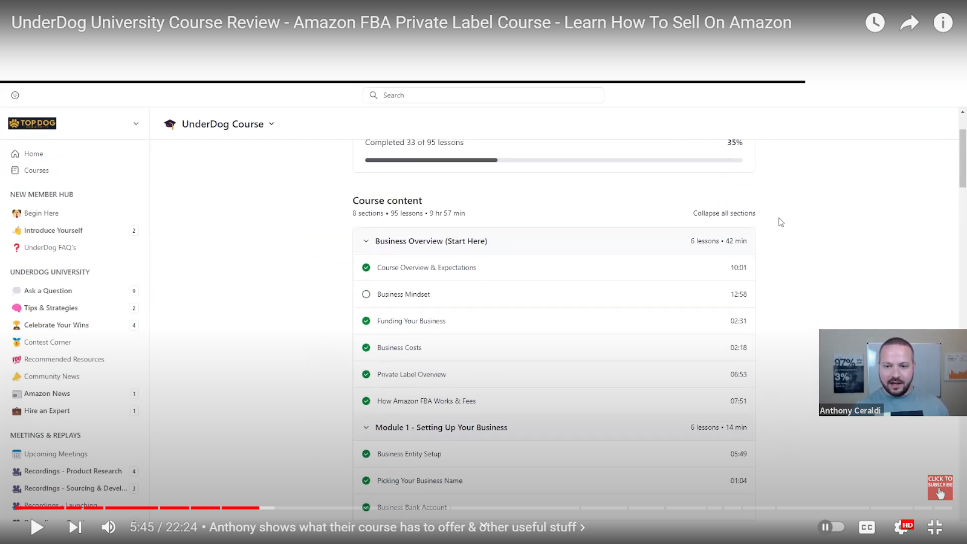The width and height of the screenshot is (967, 544).
Task: Open video quality settings gear
Action: [902, 527]
